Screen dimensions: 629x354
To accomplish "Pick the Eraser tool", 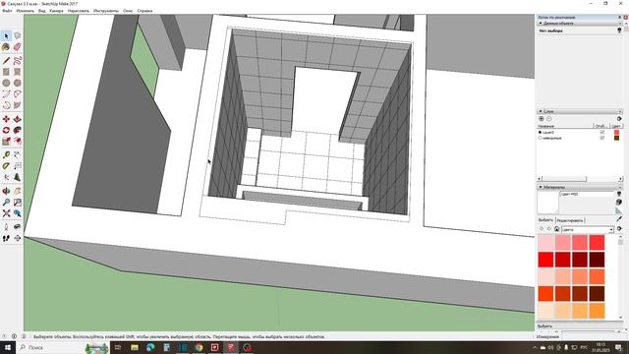I will click(18, 47).
